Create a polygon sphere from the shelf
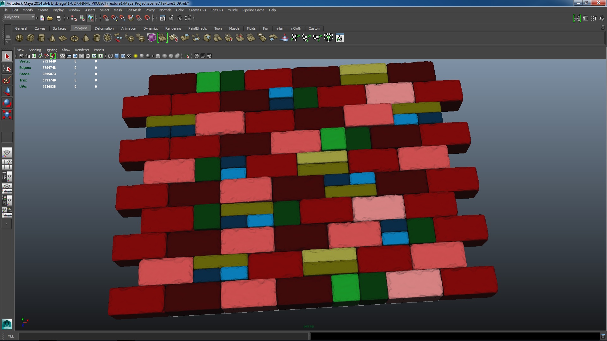This screenshot has width=607, height=341. (19, 38)
